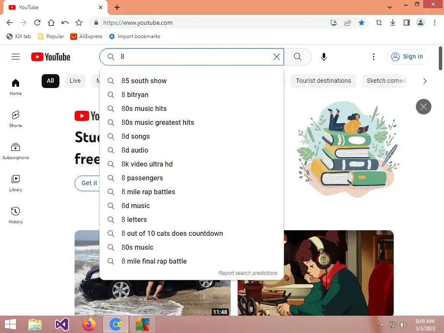This screenshot has height=333, width=444.
Task: Toggle the blue bookmark star
Action: click(x=362, y=23)
